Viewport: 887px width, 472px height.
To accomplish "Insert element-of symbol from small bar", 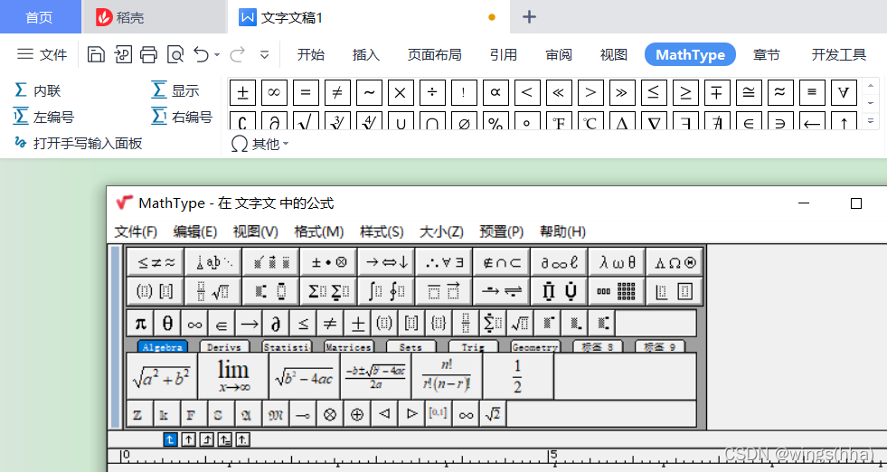I will (222, 324).
